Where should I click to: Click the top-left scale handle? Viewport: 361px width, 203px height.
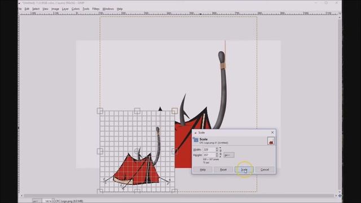click(100, 111)
